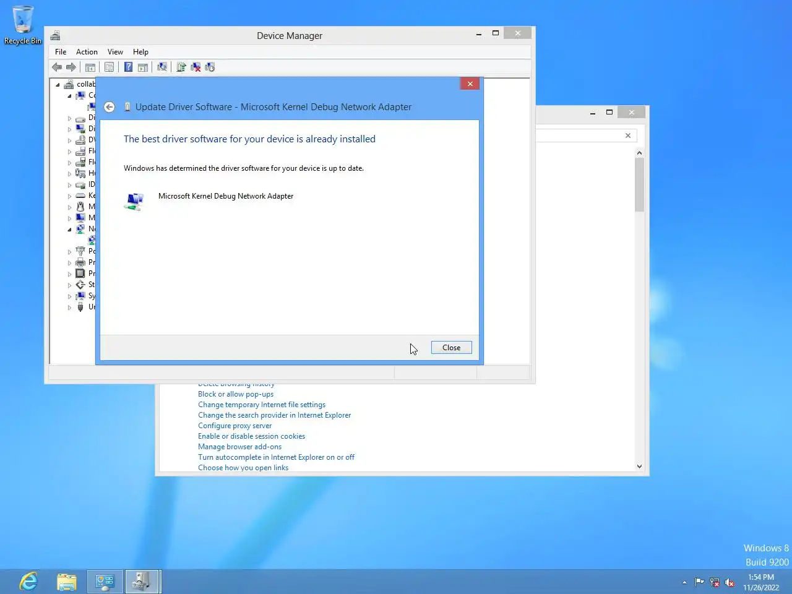Expand the Universal Serial Bus 'Un' arrow
The image size is (792, 594).
(69, 308)
